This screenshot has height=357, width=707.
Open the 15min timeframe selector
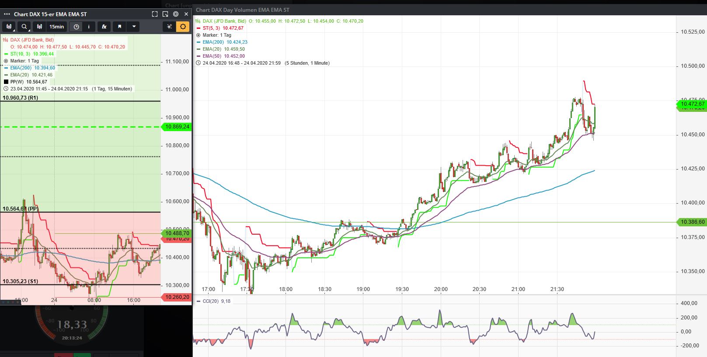click(x=56, y=27)
